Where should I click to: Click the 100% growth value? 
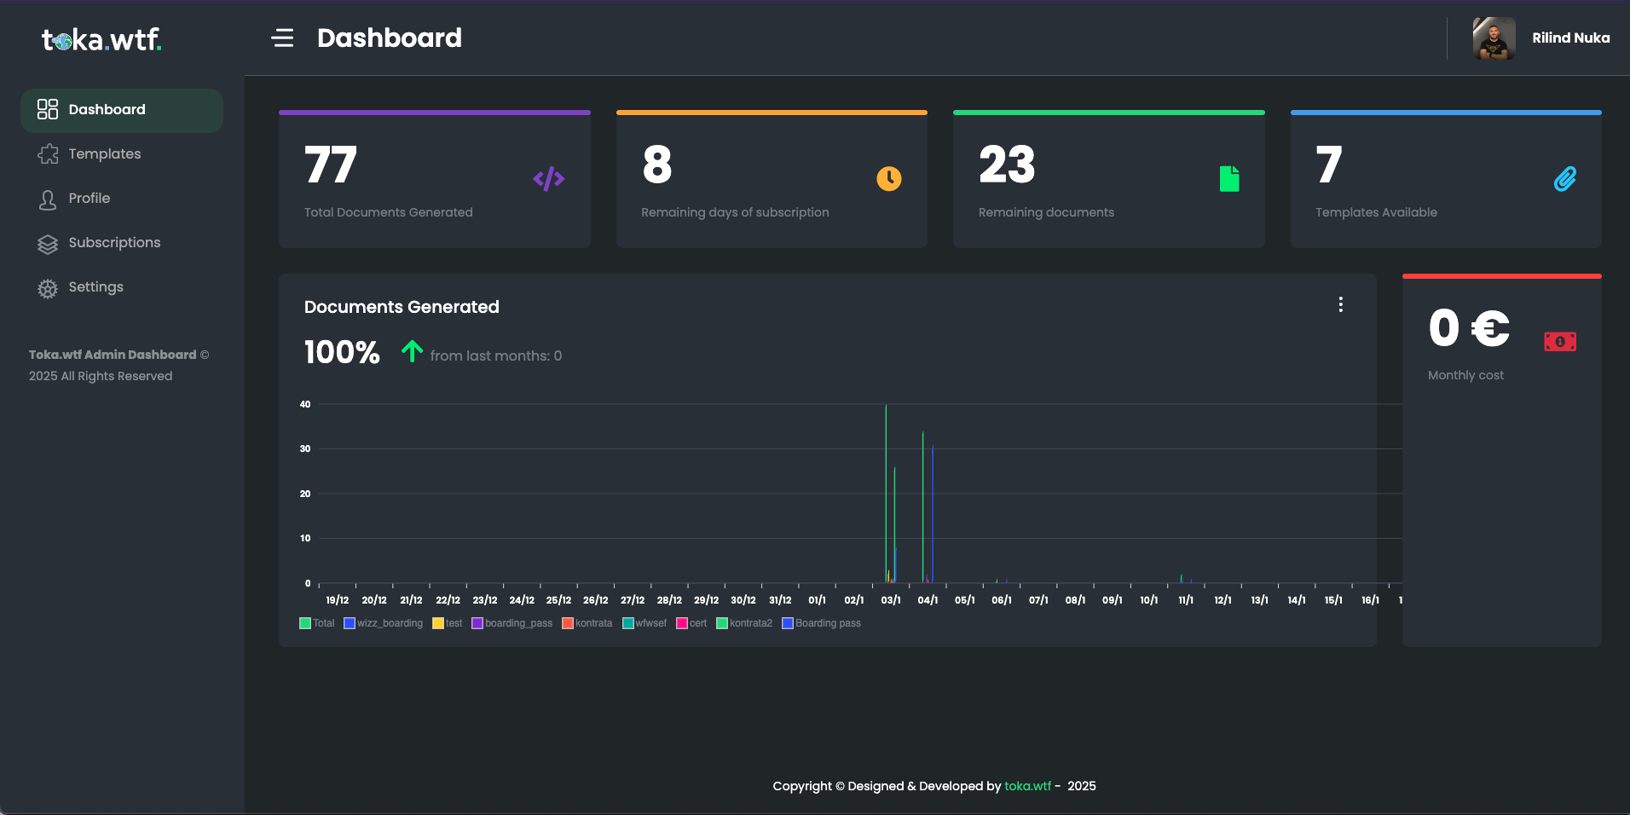[342, 352]
